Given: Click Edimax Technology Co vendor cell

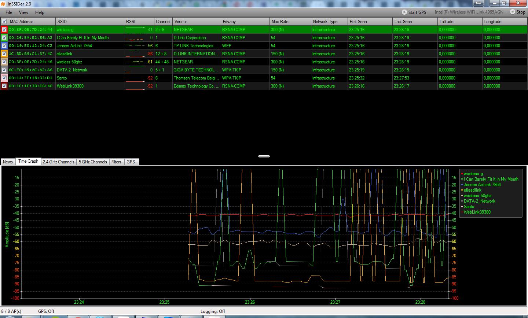Looking at the screenshot, I should (197, 86).
